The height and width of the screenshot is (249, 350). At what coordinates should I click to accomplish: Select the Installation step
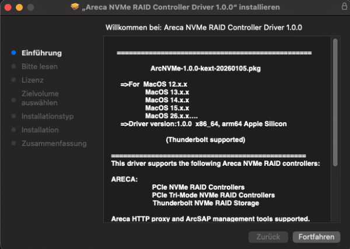pos(40,130)
